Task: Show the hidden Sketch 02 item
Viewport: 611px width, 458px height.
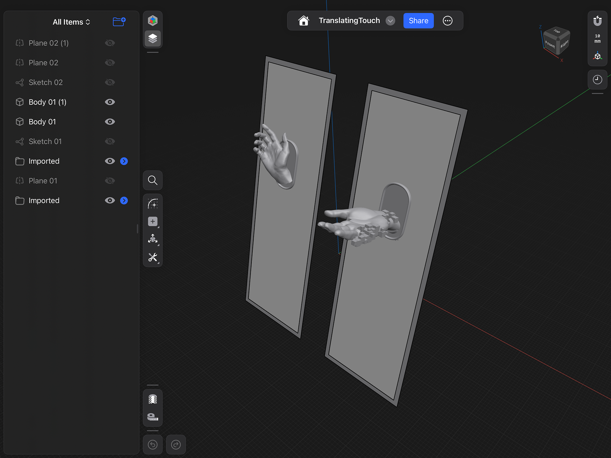Action: (110, 82)
